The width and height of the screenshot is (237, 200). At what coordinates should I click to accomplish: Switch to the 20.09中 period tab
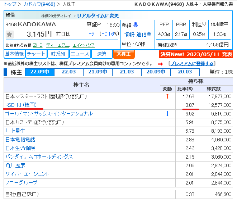tap(153, 72)
